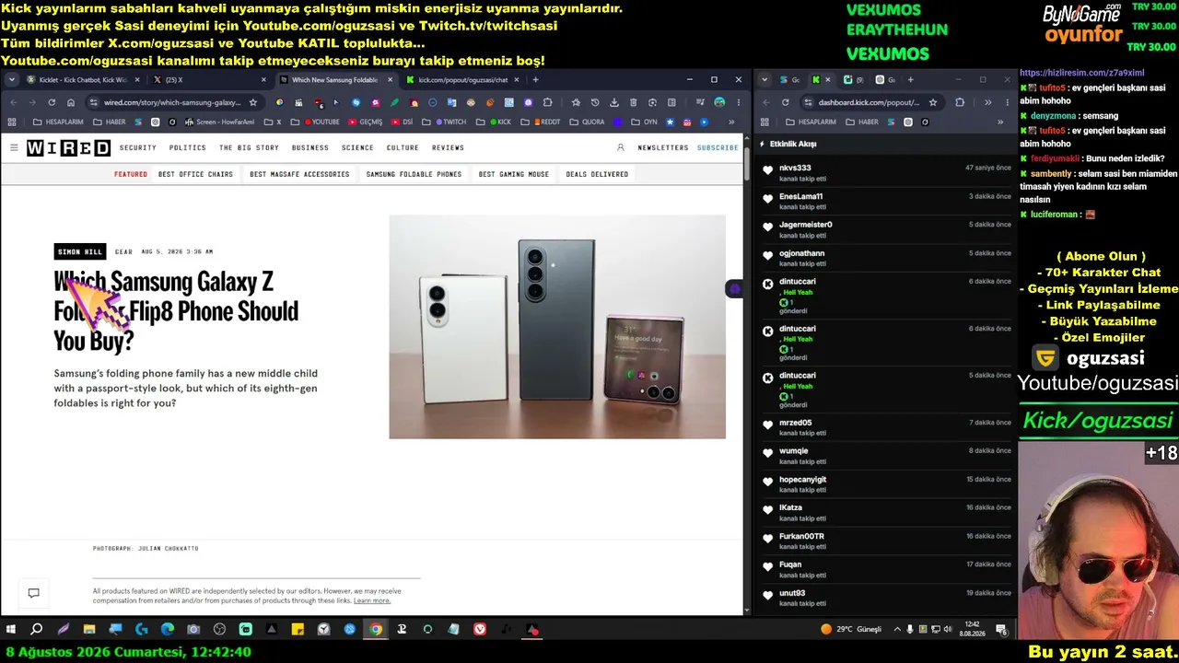Open the Newsletters link on WIRED
The height and width of the screenshot is (663, 1179).
(x=663, y=147)
